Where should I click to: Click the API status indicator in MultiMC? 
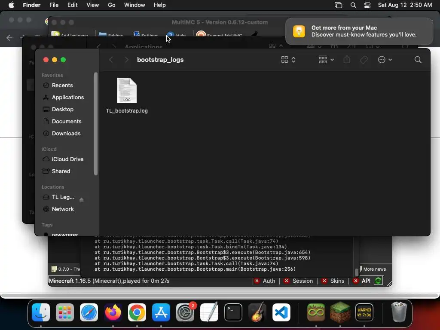[362, 281]
